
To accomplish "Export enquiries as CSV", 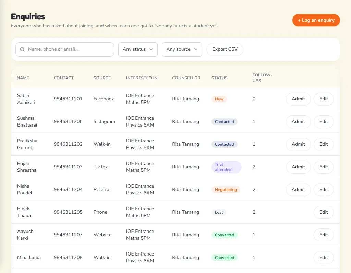I will point(225,49).
